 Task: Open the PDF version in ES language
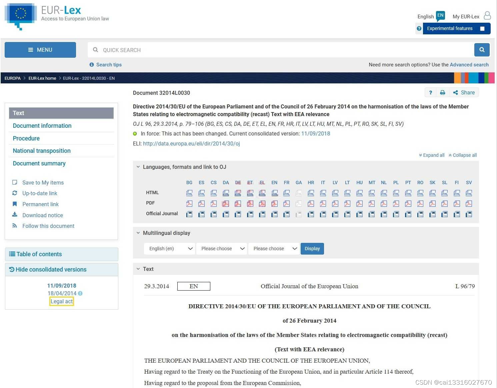[201, 204]
